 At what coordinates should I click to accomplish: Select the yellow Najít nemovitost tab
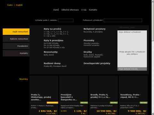tap(16, 32)
